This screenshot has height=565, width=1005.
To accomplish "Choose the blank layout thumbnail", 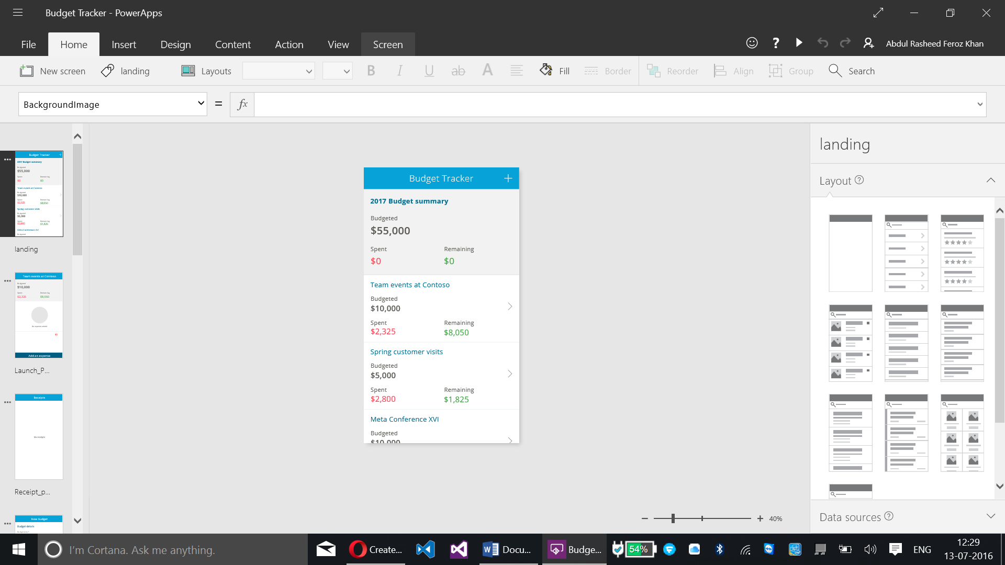I will pyautogui.click(x=851, y=253).
